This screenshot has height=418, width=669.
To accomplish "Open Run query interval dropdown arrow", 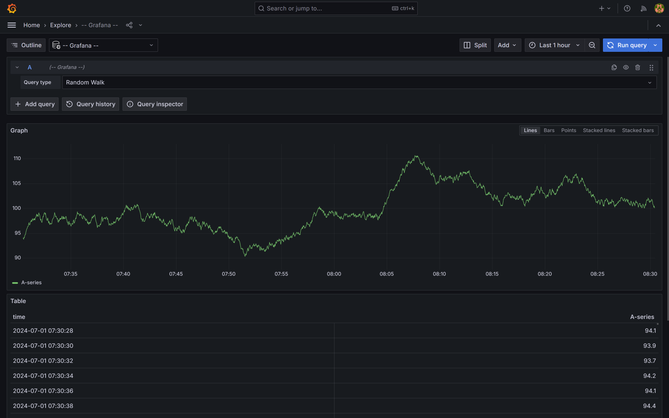I will pyautogui.click(x=655, y=45).
